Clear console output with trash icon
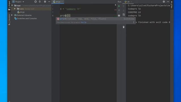181x102 pixels. [x=124, y=27]
